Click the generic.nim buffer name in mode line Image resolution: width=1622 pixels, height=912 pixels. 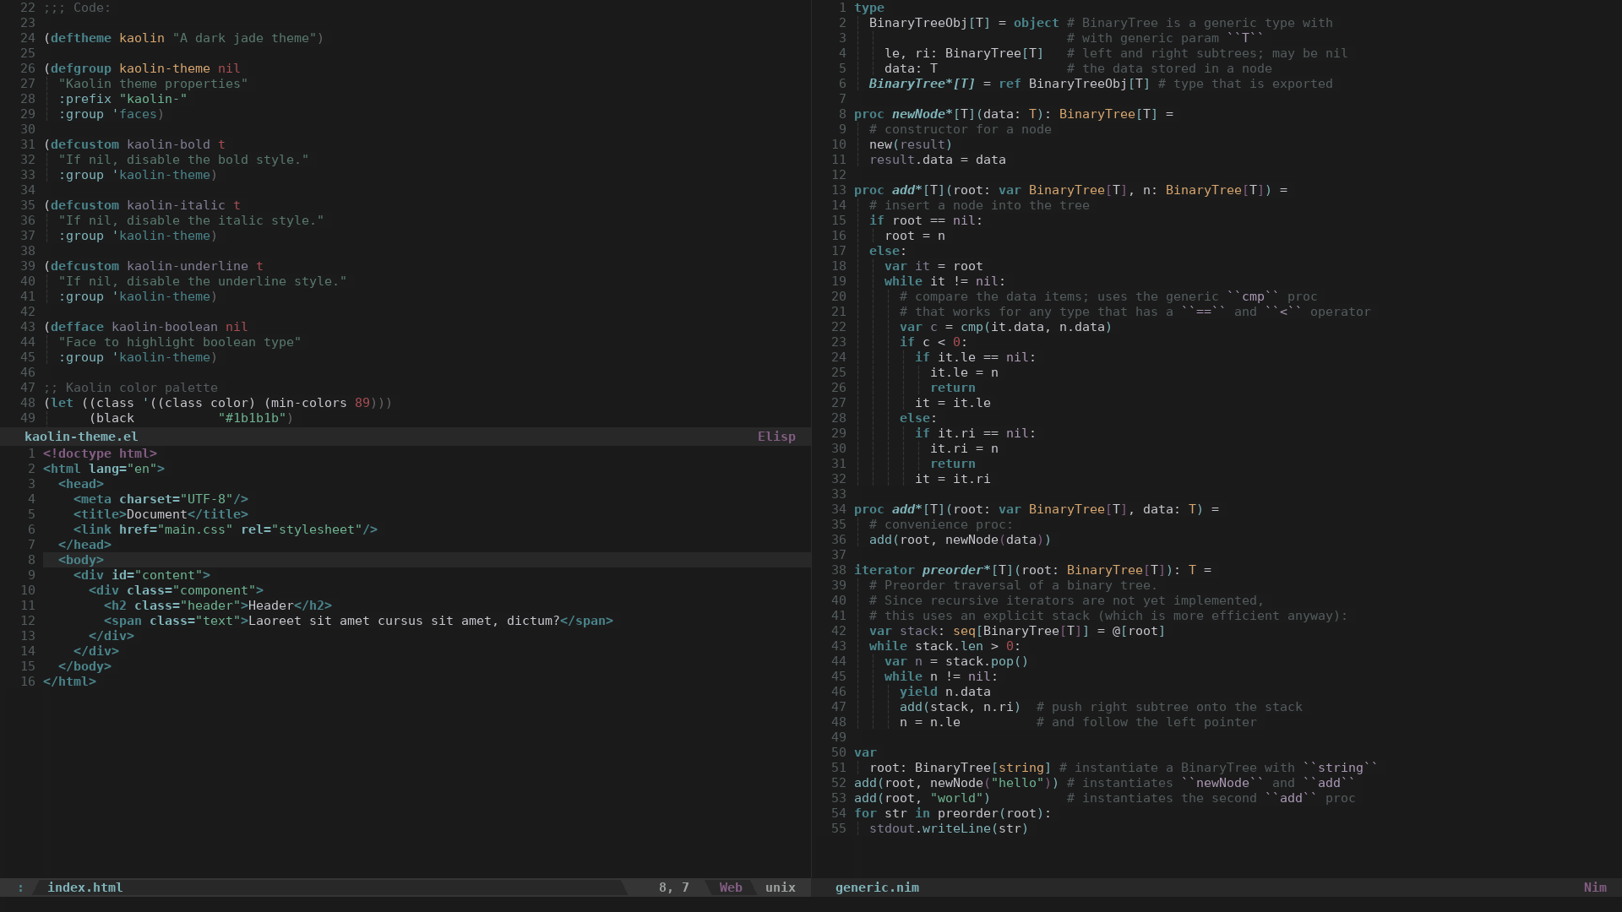[877, 888]
